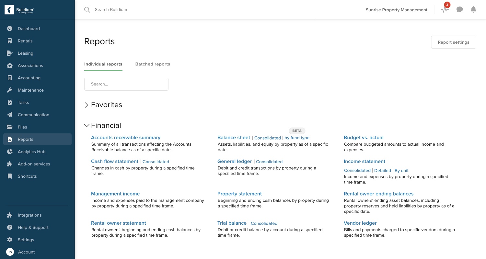Select the Maintenance wrench icon
The width and height of the screenshot is (486, 259).
(10, 90)
